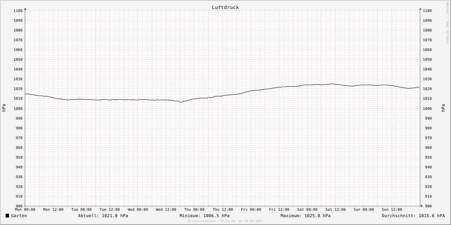
Task: Click the Sat 12:00 time axis label
Action: tap(336, 210)
